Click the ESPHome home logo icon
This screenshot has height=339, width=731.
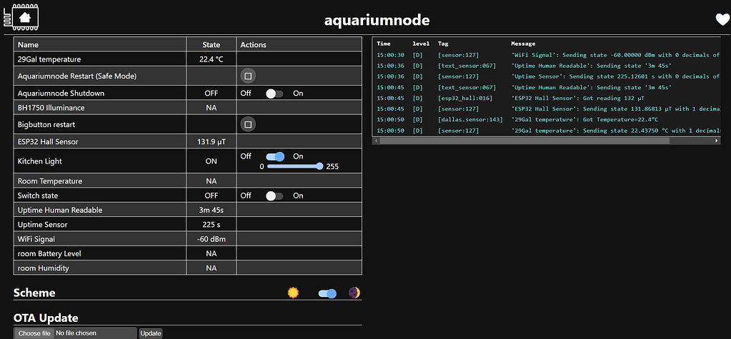(25, 17)
